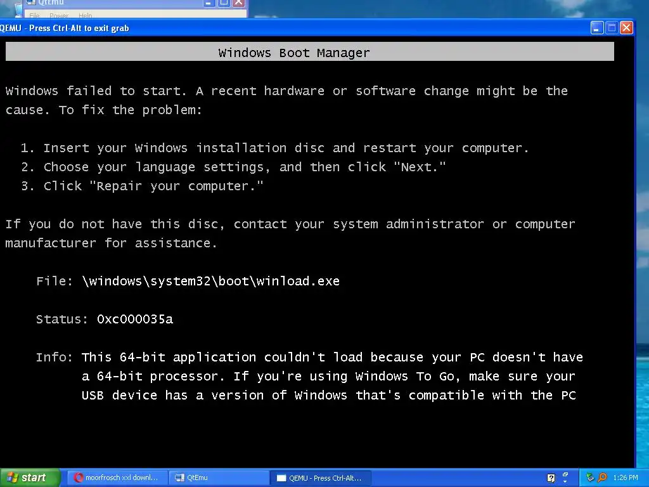Expand the taskbar toolbar dropdown arrow
This screenshot has width=649, height=487.
pos(565,482)
